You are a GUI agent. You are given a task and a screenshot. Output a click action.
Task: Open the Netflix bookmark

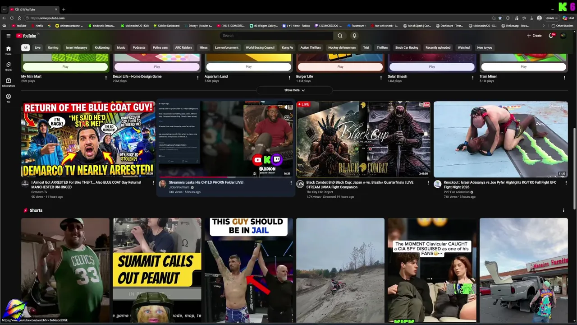[37, 26]
